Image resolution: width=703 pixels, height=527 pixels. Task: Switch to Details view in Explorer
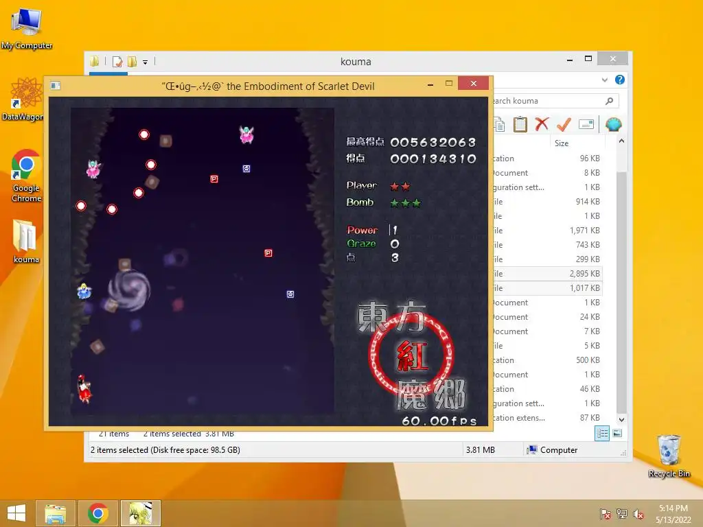tap(602, 434)
